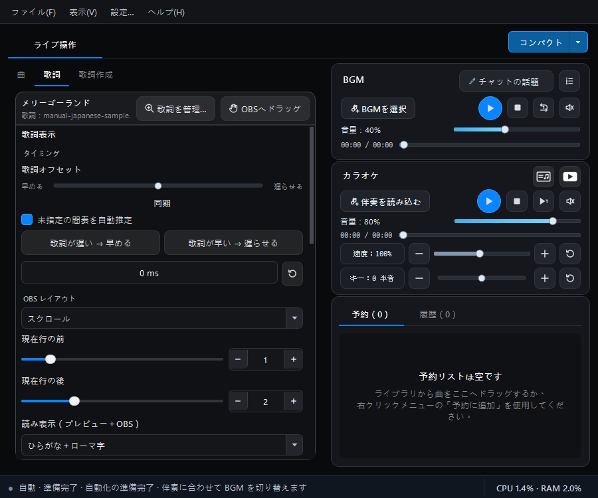
Task: Click the lyrics panel vertical scrollbar
Action: coord(311,185)
